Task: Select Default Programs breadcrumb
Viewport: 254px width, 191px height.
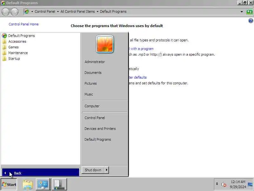Action: [113, 11]
